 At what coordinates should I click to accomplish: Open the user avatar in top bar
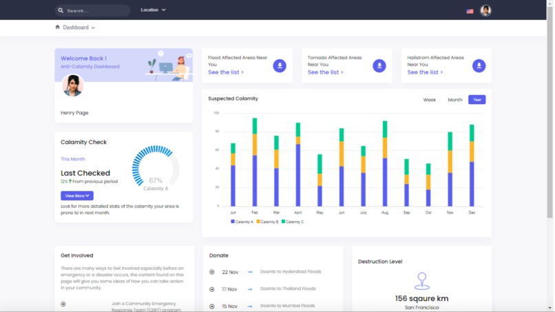tap(485, 10)
